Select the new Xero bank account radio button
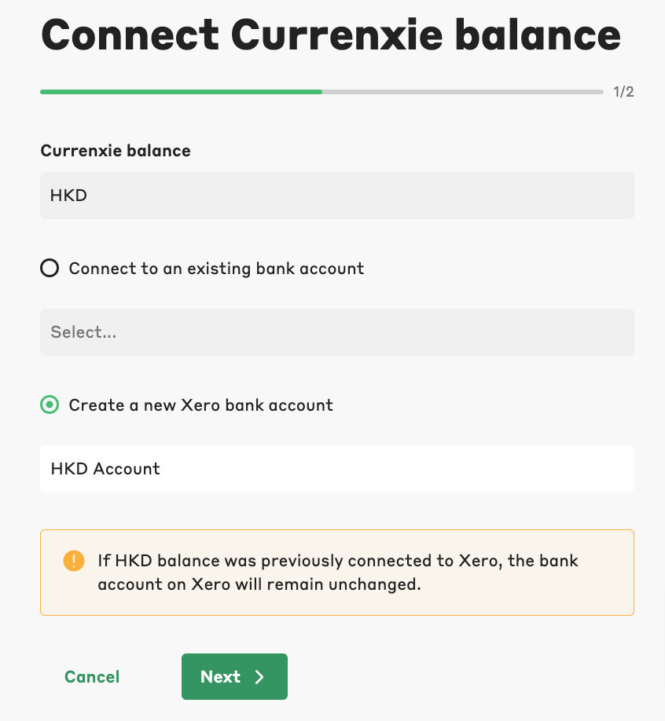This screenshot has height=721, width=665. click(50, 405)
